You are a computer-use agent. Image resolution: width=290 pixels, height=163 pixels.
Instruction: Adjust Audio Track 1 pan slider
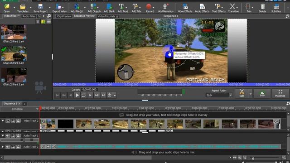point(32,140)
